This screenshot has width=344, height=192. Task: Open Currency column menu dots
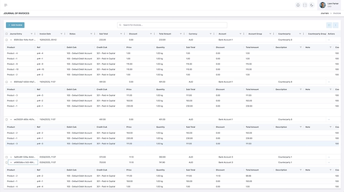[x=214, y=34]
